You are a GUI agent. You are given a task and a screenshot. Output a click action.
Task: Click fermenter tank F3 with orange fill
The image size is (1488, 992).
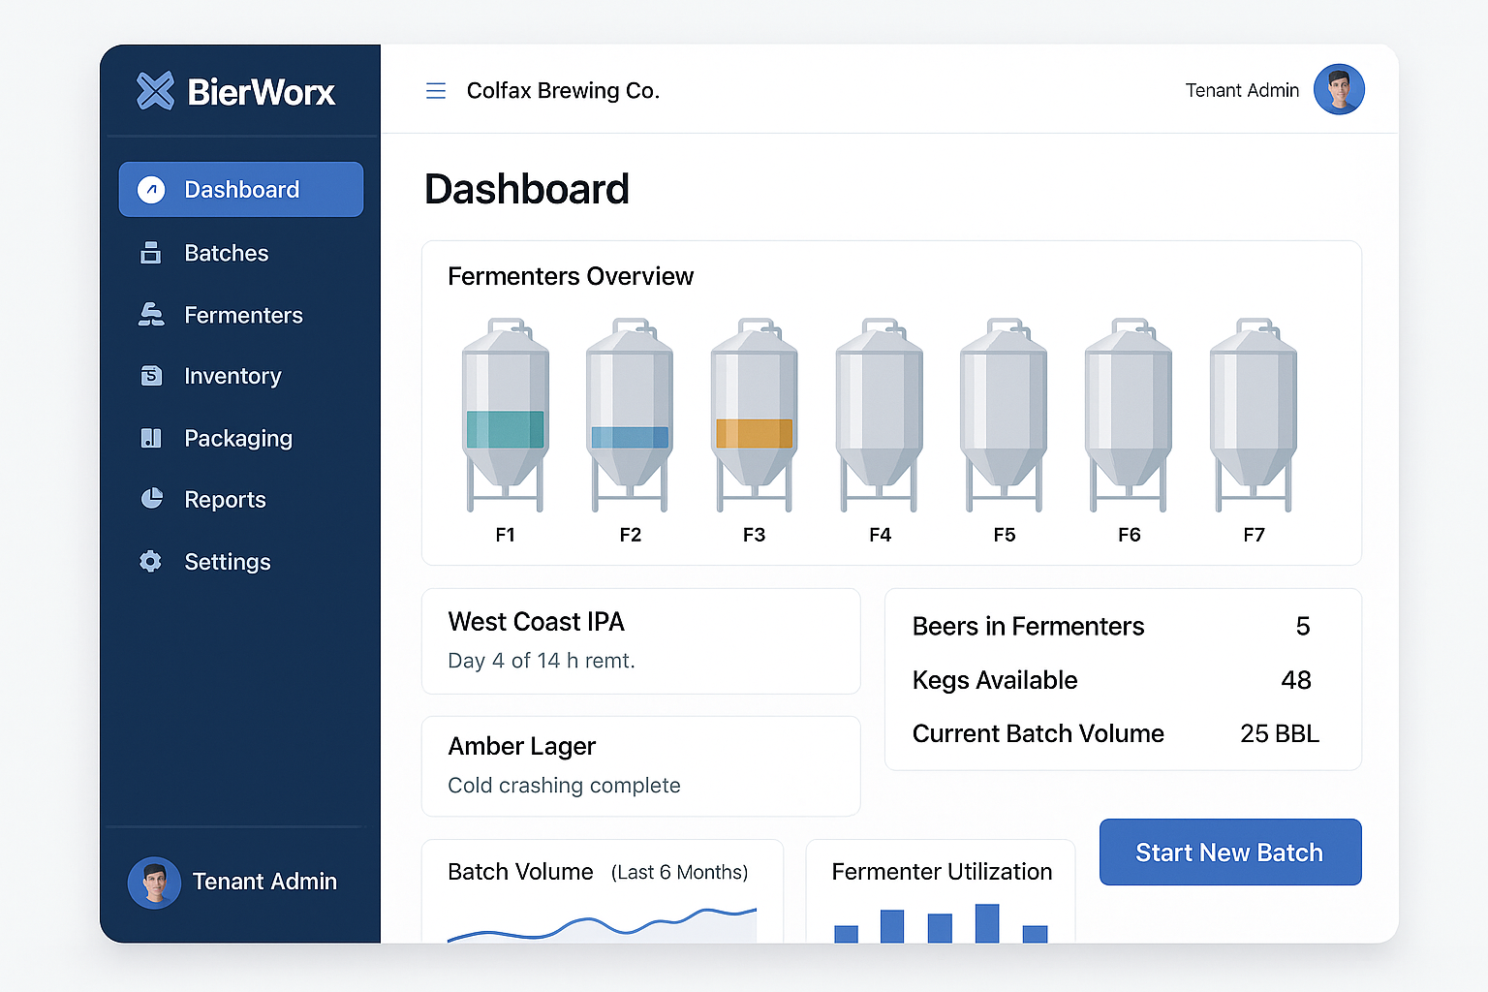754,415
